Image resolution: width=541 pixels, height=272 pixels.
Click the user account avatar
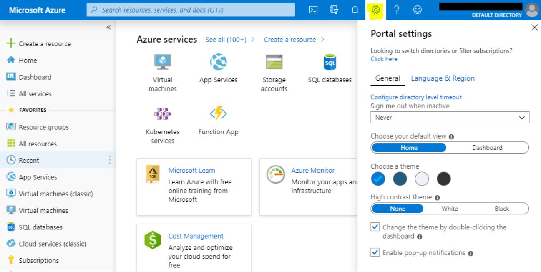[x=532, y=10]
